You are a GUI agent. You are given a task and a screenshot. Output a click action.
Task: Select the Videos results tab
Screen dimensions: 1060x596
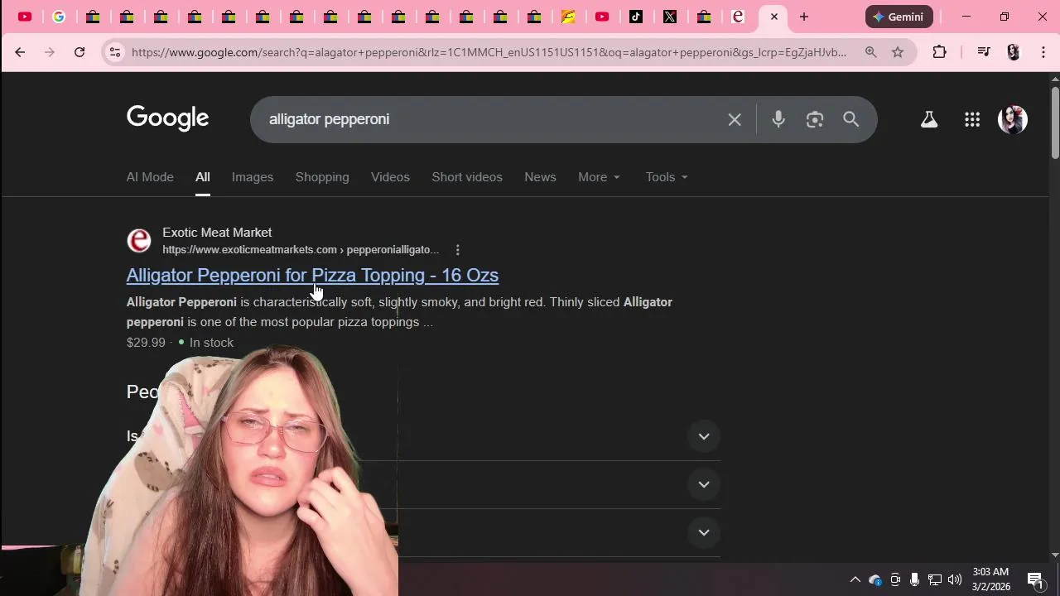click(390, 177)
